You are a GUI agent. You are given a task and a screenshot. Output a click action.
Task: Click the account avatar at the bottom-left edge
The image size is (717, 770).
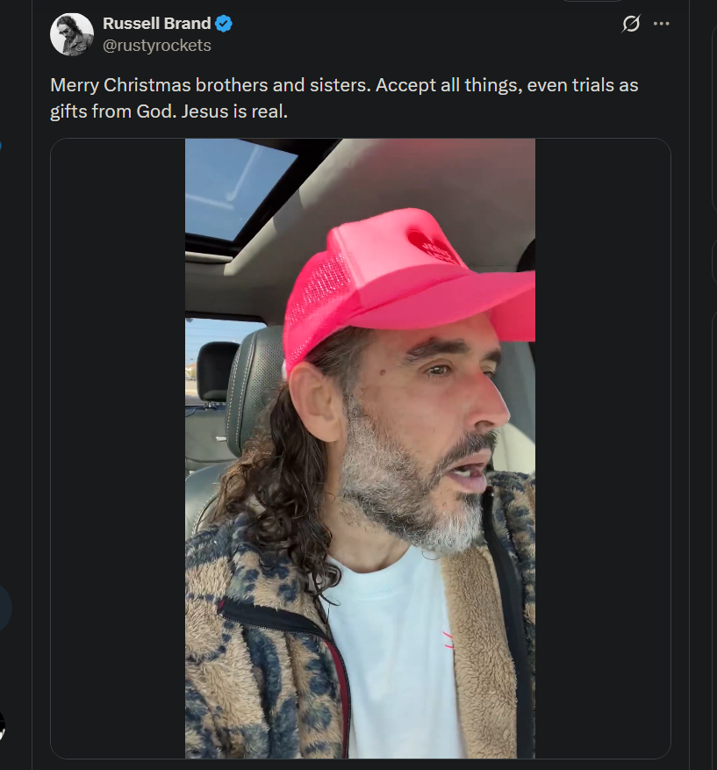2,725
